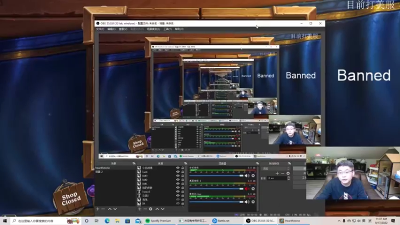The width and height of the screenshot is (400, 225).
Task: Mute the Desktop Audio speaker icon
Action: 247,176
